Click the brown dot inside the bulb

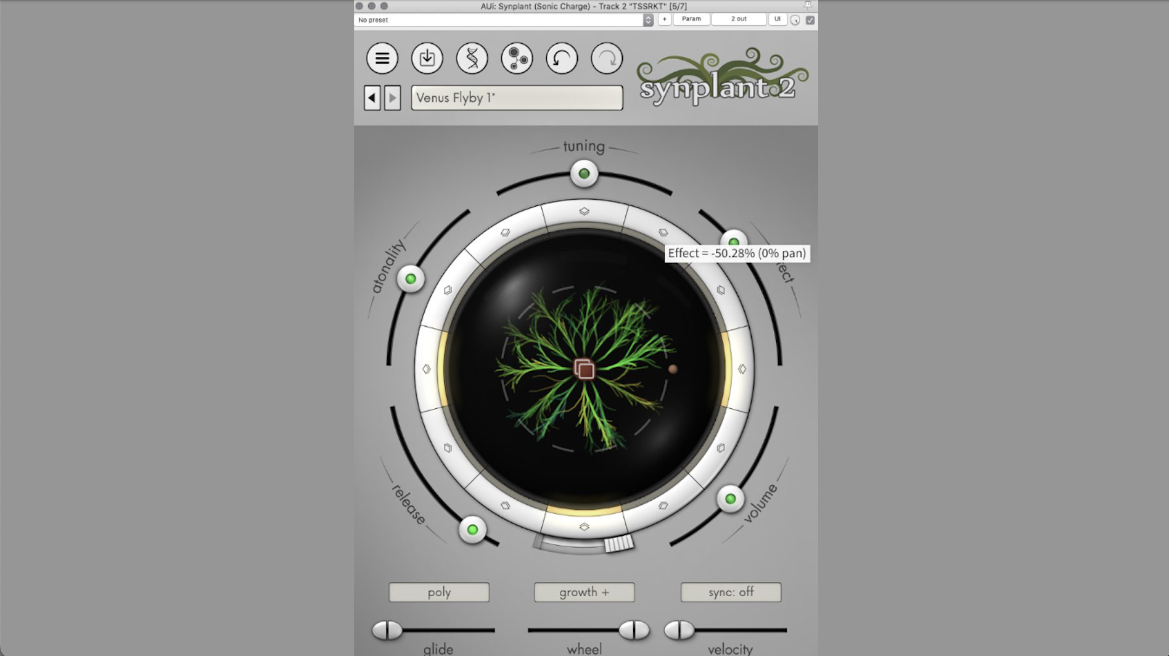[673, 369]
